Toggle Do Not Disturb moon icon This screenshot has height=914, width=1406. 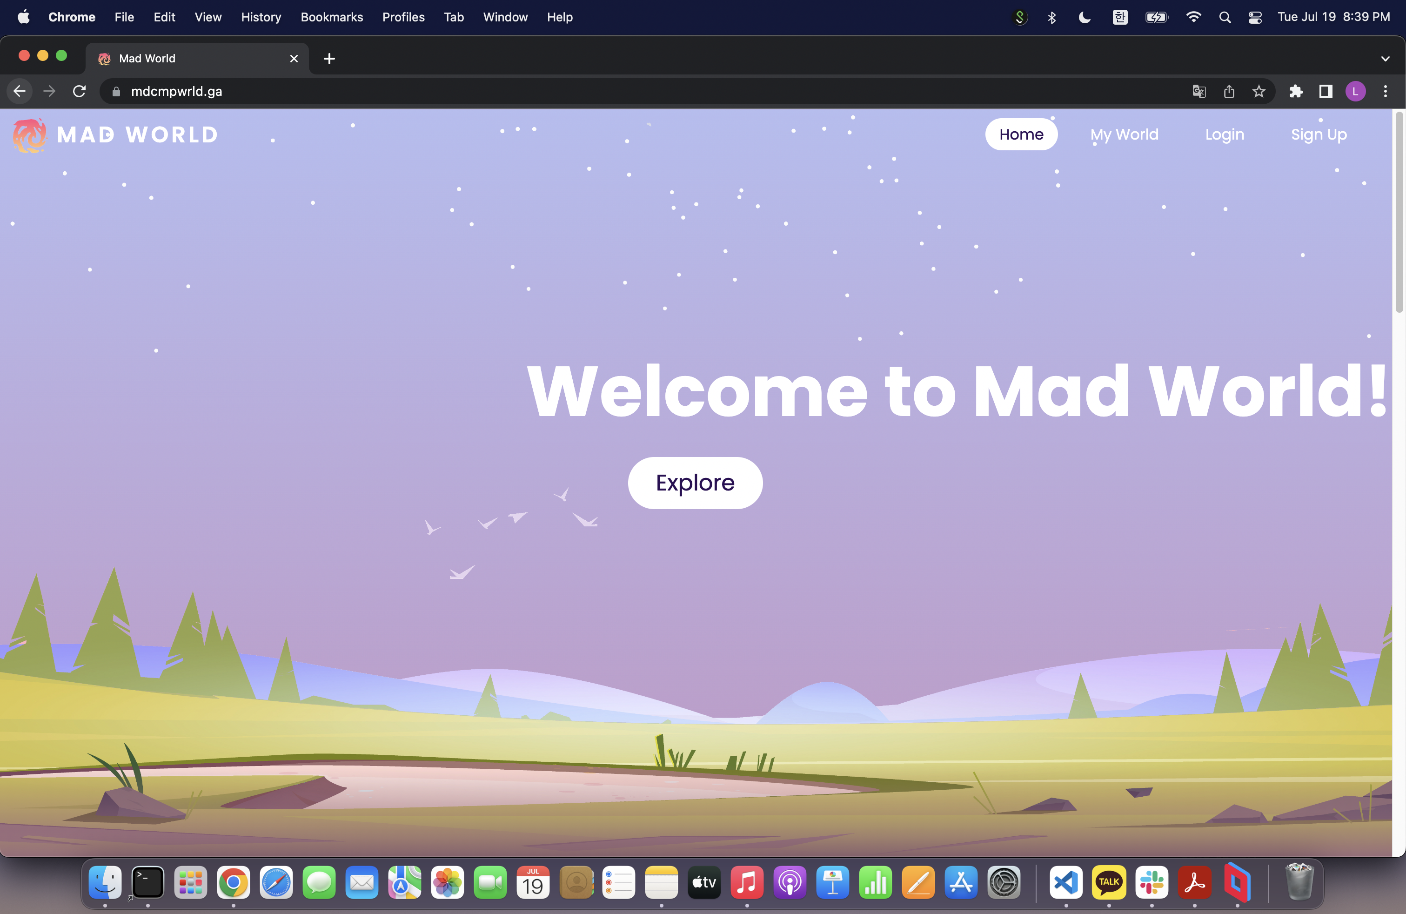point(1085,17)
